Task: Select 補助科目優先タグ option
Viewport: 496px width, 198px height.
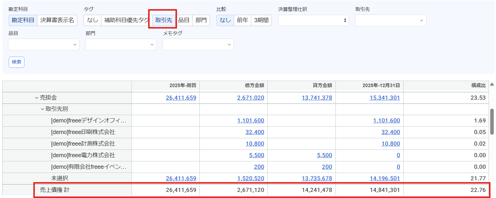Action: (x=127, y=20)
